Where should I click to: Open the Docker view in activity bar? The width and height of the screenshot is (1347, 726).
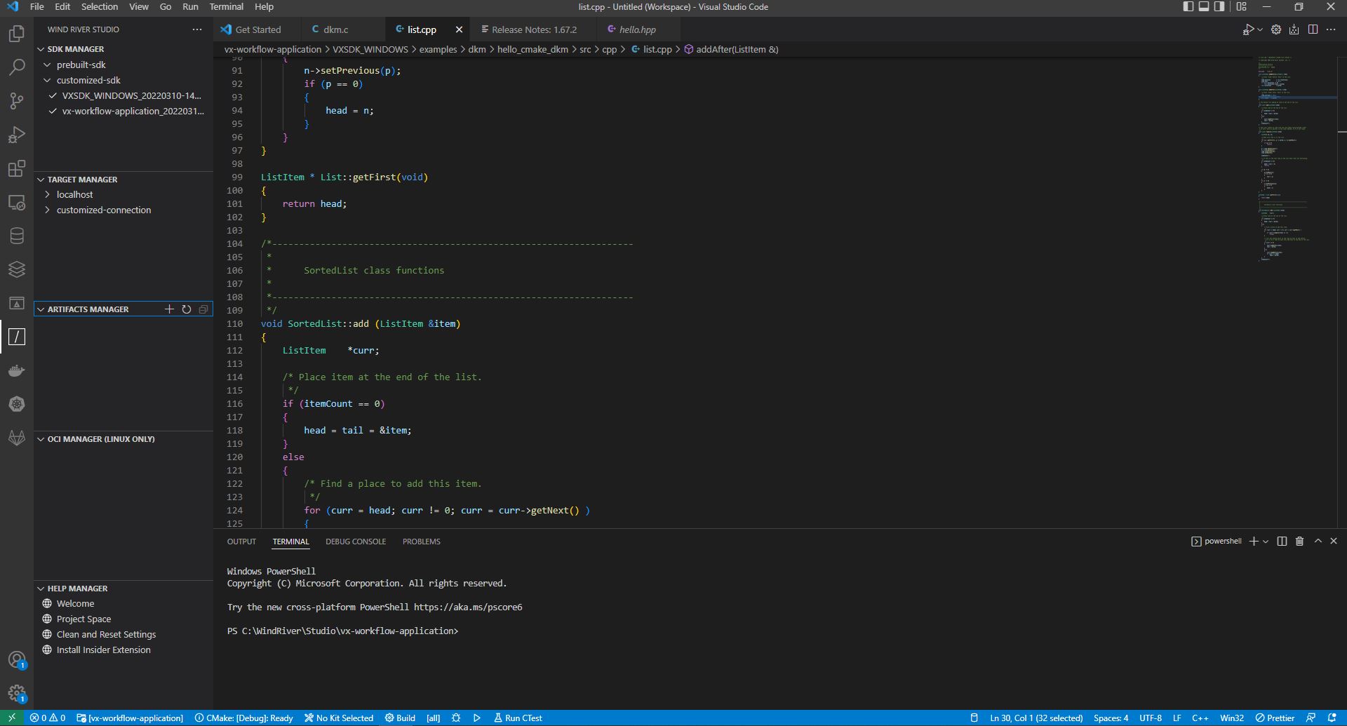[x=17, y=370]
